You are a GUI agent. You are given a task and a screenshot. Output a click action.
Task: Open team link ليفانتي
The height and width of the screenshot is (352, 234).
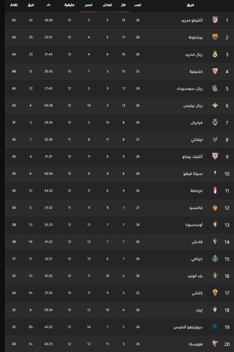pyautogui.click(x=196, y=140)
